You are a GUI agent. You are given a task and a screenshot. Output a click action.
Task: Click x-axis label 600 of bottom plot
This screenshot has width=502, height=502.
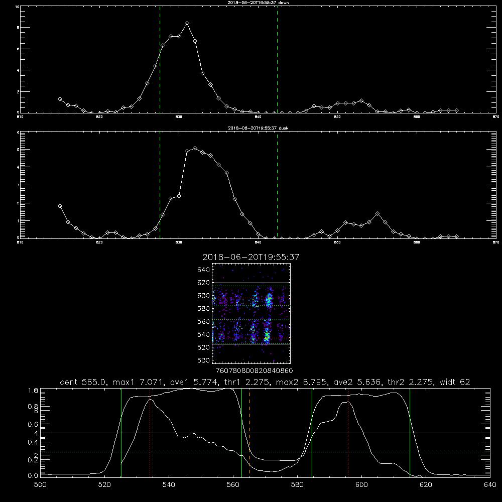[x=361, y=485]
